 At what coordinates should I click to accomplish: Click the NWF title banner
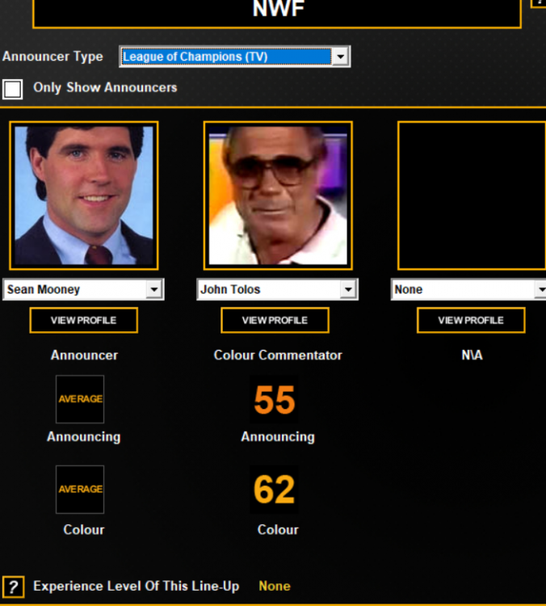coord(277,11)
